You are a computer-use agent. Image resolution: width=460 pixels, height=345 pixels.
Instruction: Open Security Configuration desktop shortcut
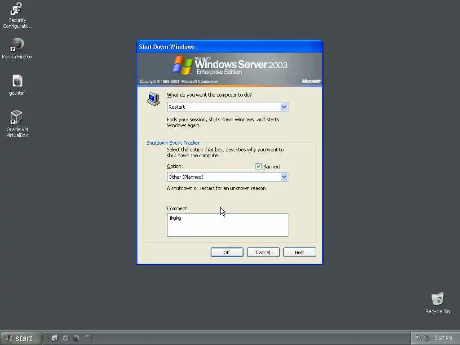tap(17, 15)
